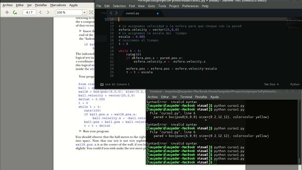
Task: Open Pestañas menu in the Terminal
Action: tap(201, 97)
